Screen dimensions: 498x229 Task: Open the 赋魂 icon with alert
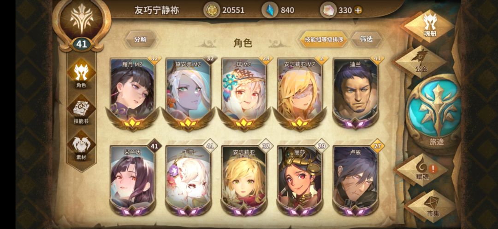(422, 170)
